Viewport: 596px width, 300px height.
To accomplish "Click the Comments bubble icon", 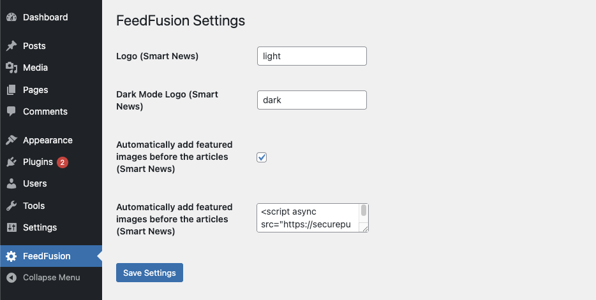I will (11, 111).
